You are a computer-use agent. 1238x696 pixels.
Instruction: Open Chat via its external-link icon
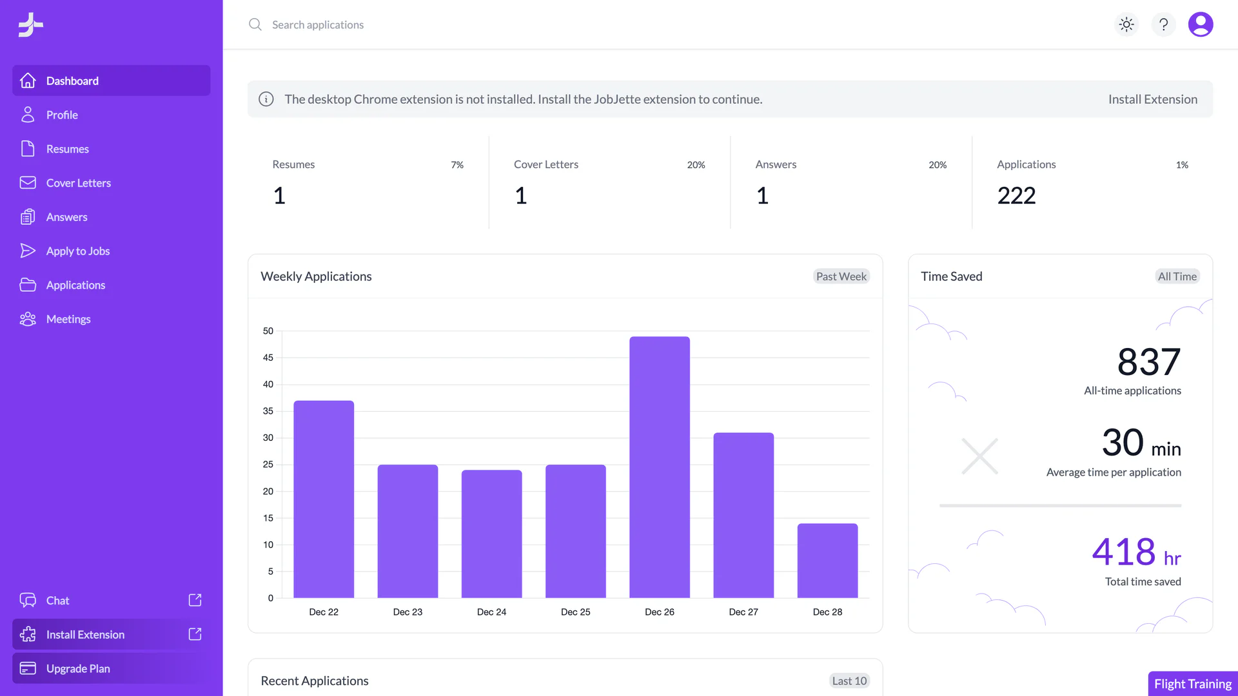point(195,600)
